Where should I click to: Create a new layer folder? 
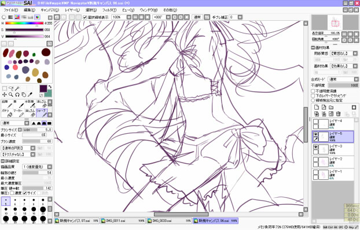tap(331, 107)
